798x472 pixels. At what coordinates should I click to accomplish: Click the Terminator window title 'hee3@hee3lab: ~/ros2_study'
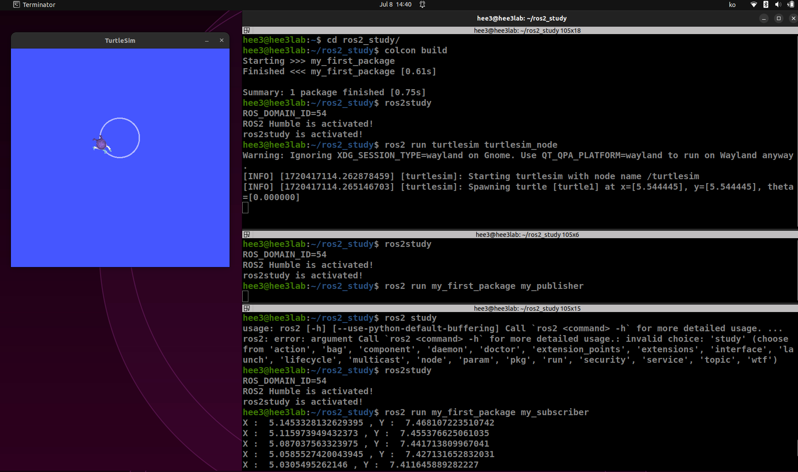[x=522, y=18]
